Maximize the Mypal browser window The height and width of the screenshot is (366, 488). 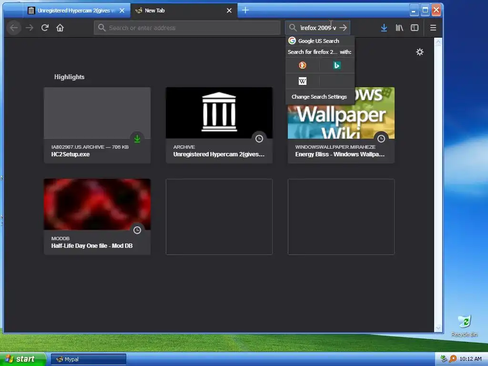425,10
